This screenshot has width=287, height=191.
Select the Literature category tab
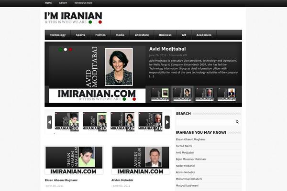pyautogui.click(x=142, y=35)
